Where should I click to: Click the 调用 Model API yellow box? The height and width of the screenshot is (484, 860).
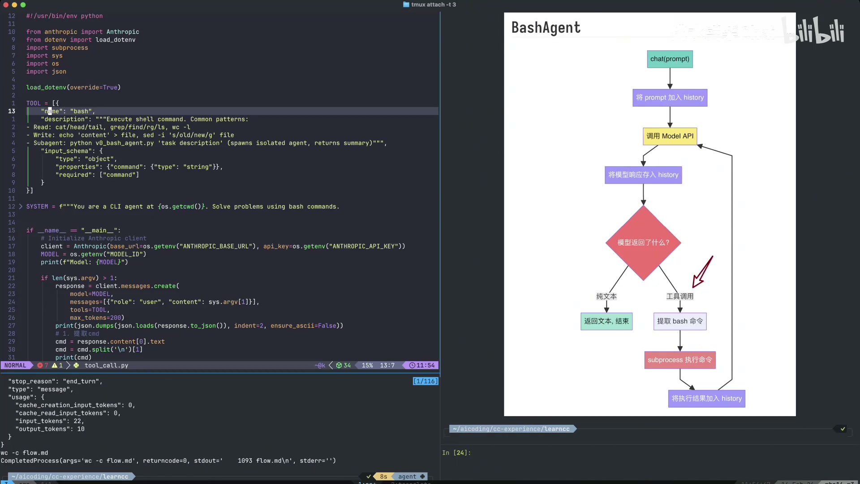coord(670,136)
